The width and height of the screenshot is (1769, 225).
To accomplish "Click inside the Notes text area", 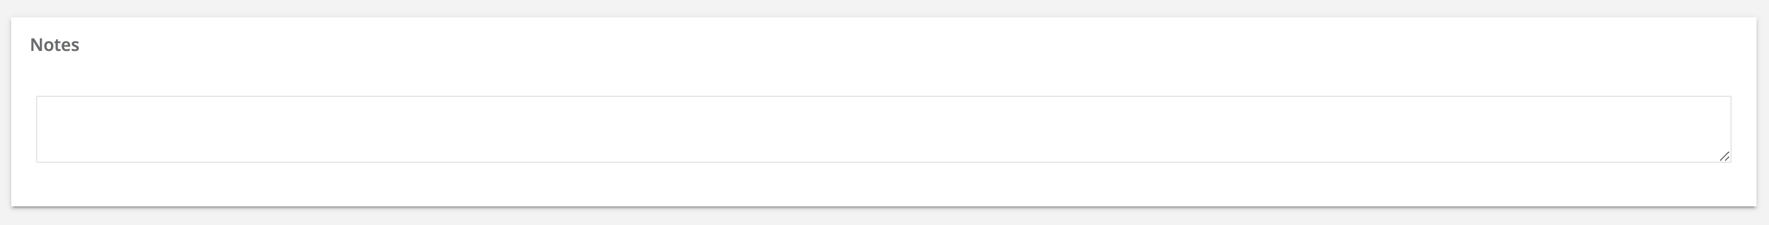I will pyautogui.click(x=883, y=129).
